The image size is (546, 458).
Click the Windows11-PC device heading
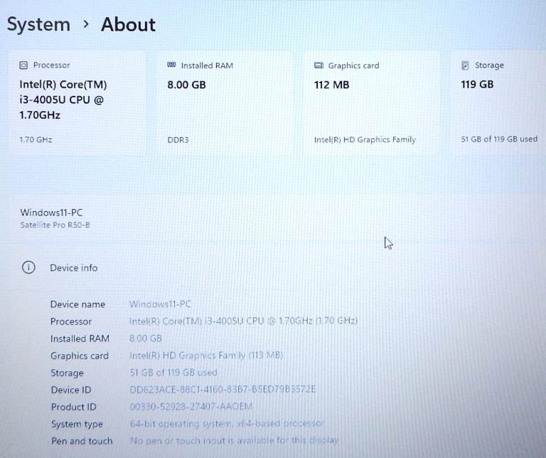pos(51,213)
